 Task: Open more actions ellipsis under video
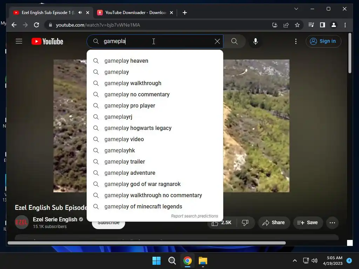point(332,222)
